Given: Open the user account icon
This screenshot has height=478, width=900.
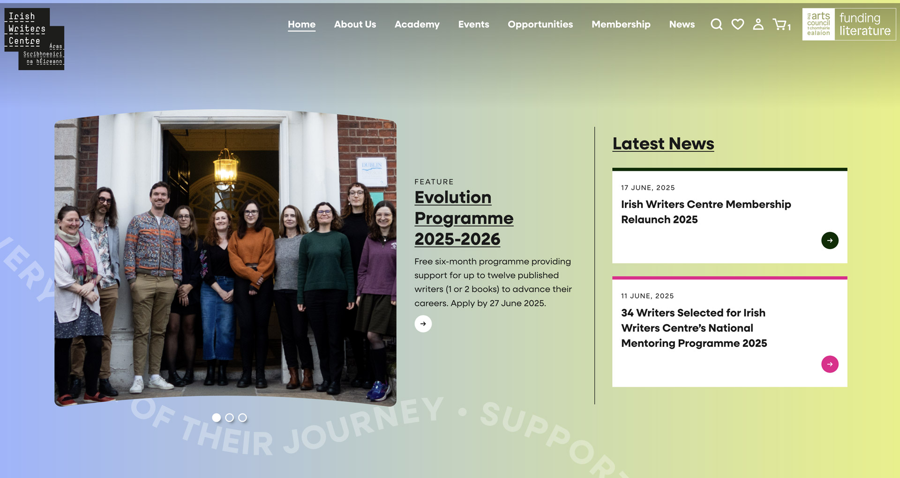Looking at the screenshot, I should tap(758, 24).
